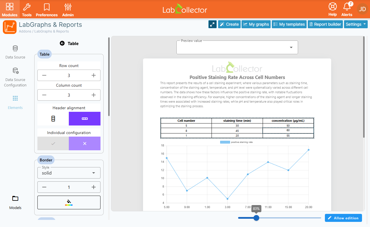Click the preview area vertical scrollbar
370x227 pixels.
tap(364, 87)
